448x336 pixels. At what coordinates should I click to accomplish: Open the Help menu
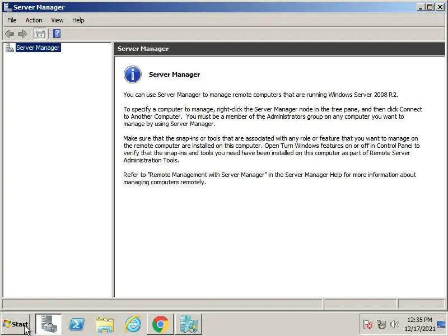pos(78,20)
